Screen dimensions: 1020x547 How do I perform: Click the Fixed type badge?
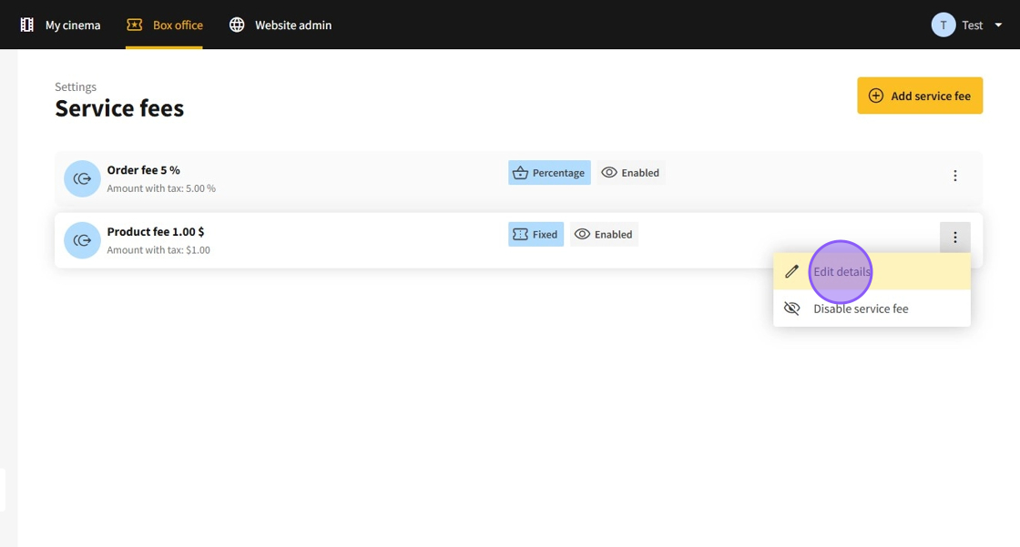click(x=535, y=235)
